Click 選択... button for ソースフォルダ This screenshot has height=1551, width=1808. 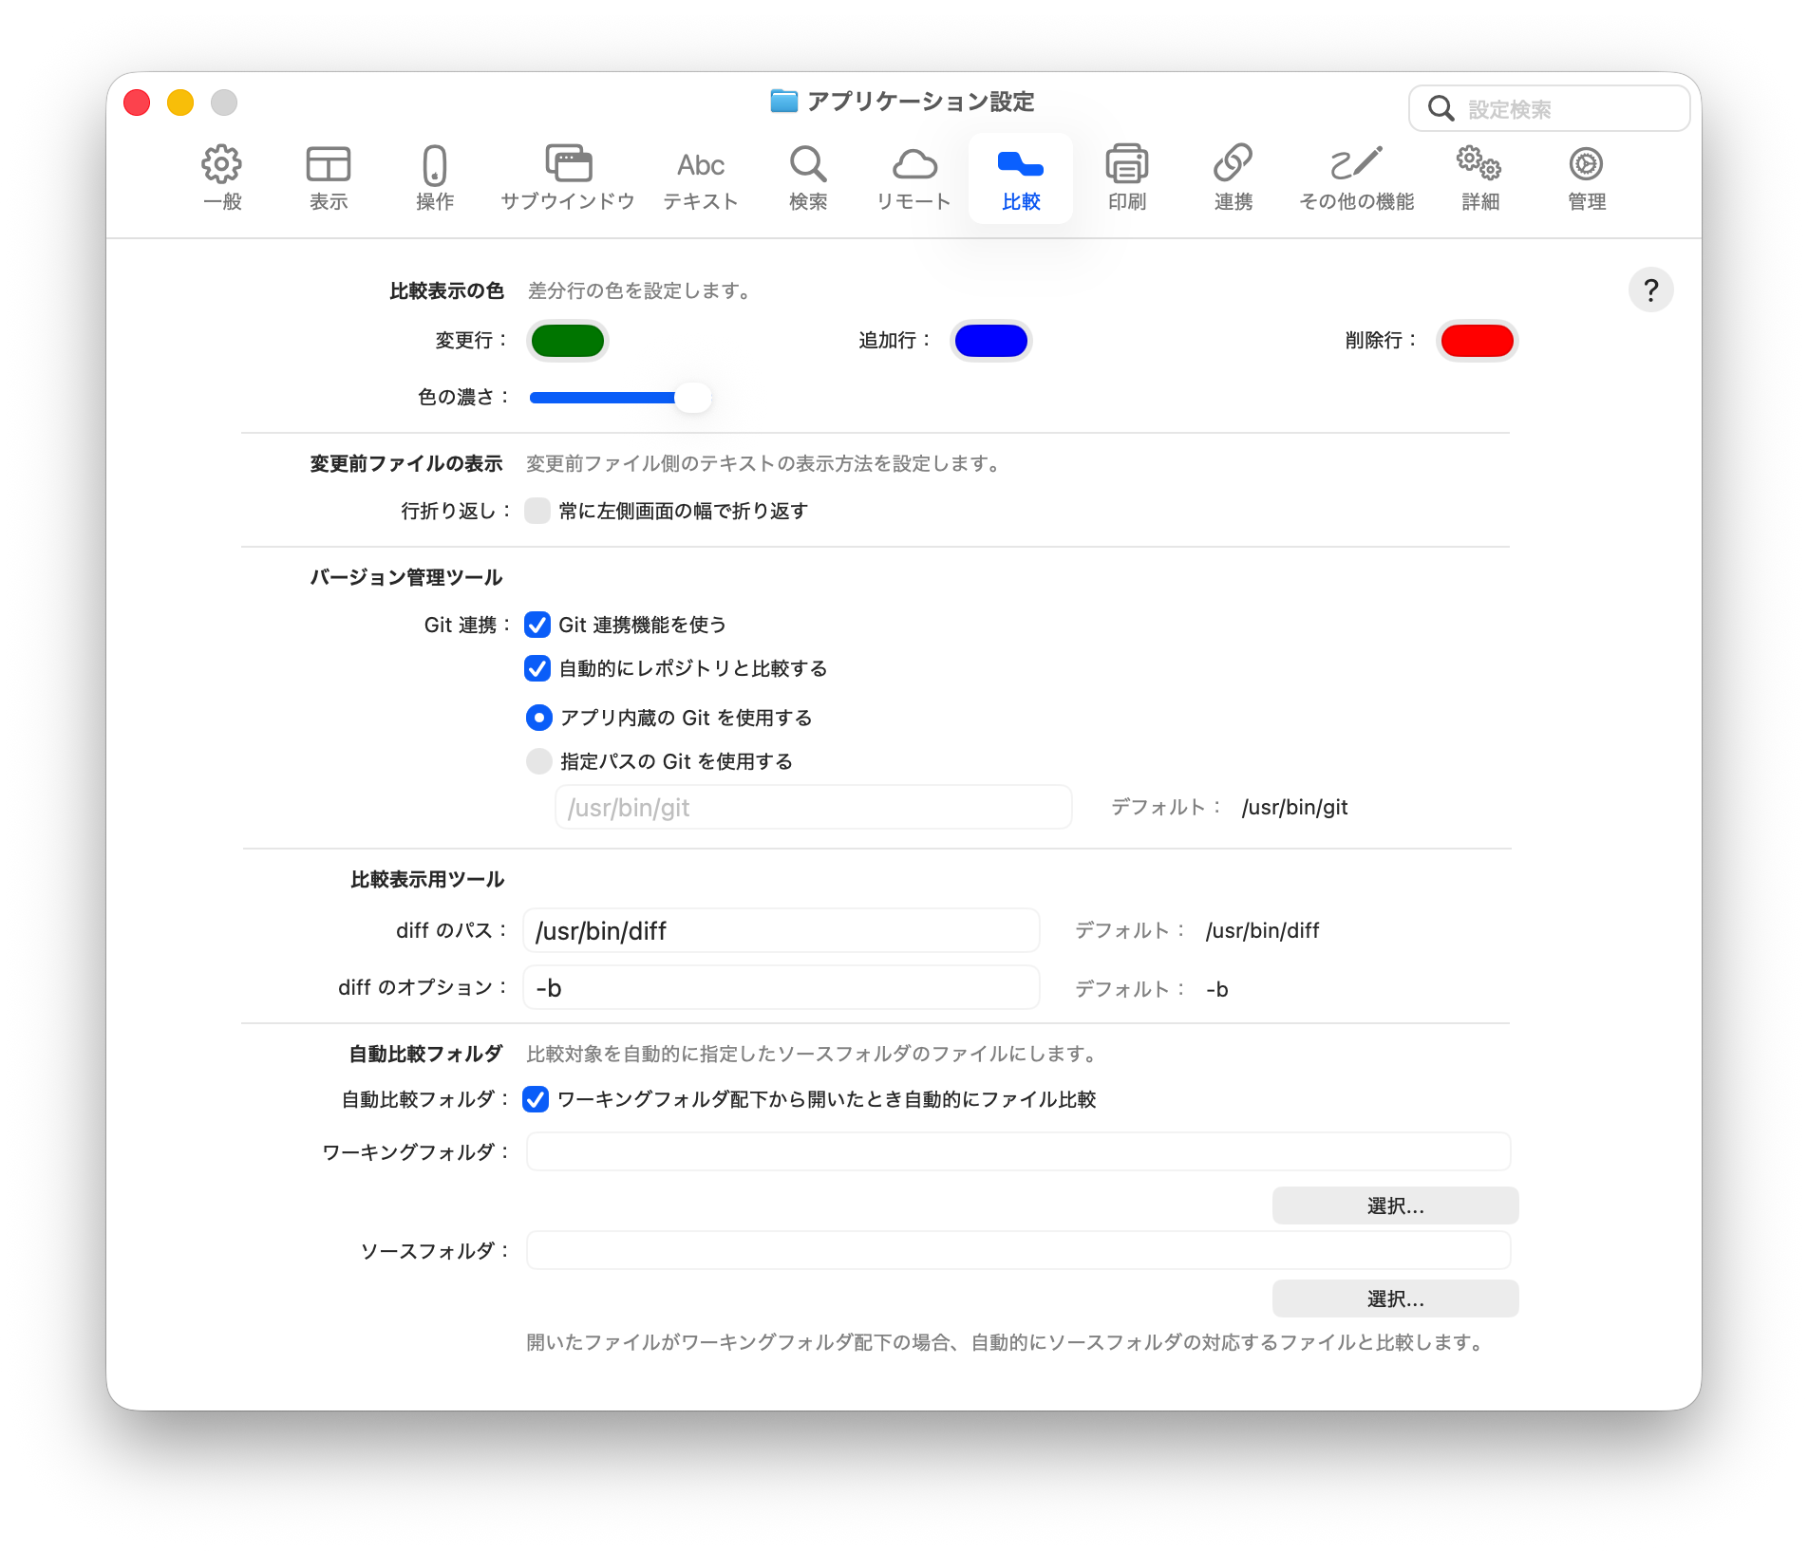coord(1395,1299)
